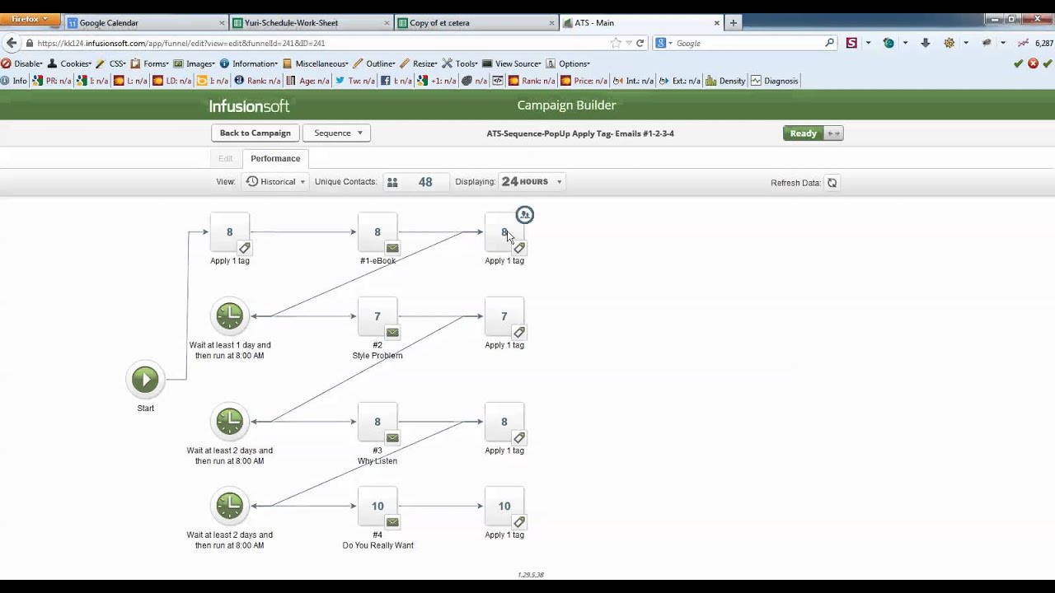The width and height of the screenshot is (1055, 593).
Task: Click the Wait at least 1 day timer
Action: [x=230, y=316]
